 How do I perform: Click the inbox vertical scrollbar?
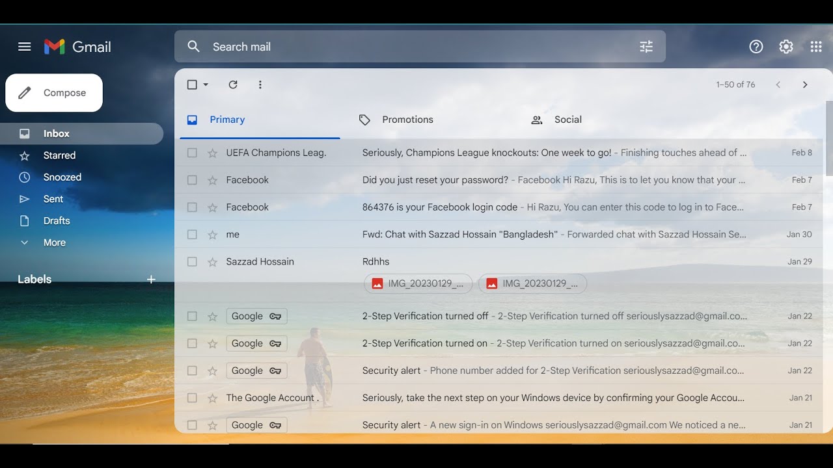pyautogui.click(x=829, y=138)
